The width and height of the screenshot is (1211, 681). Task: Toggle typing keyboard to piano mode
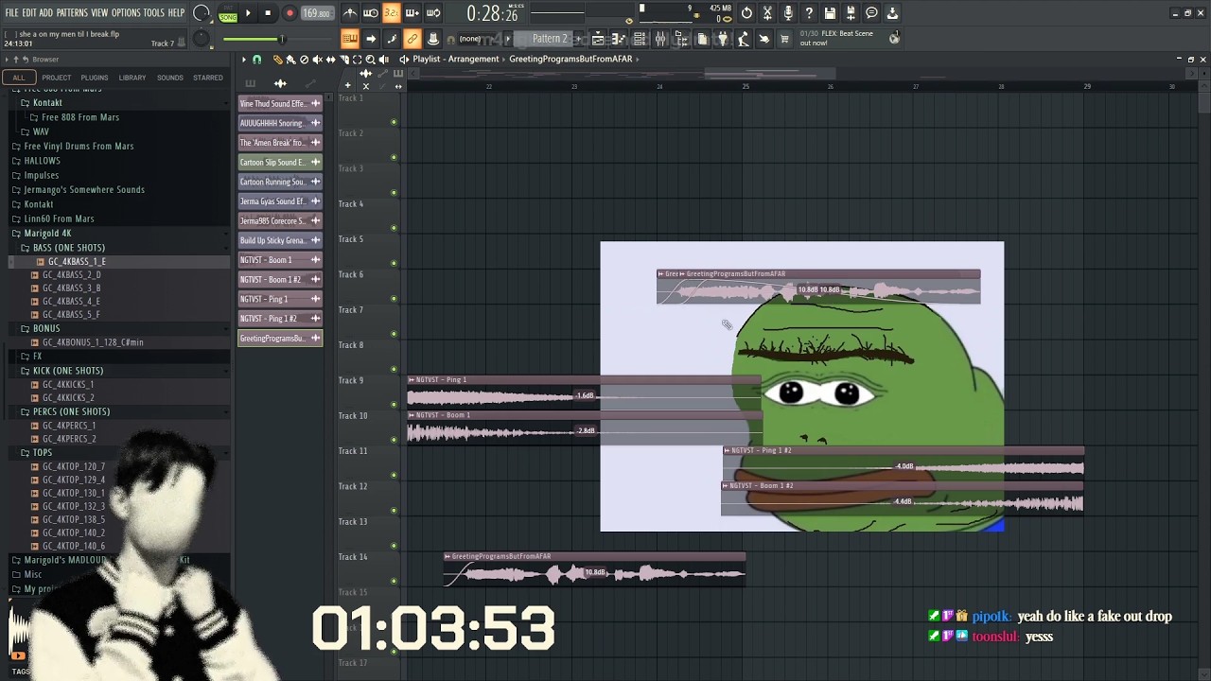click(350, 39)
